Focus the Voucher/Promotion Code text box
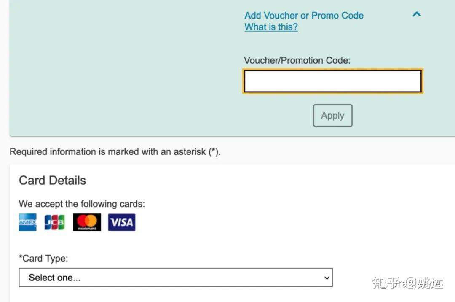This screenshot has width=455, height=302. click(332, 81)
